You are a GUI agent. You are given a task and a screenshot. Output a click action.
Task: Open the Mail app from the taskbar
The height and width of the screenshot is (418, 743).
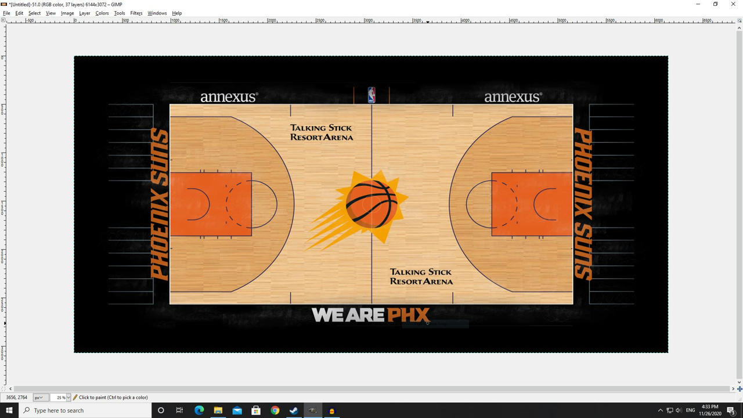point(237,410)
